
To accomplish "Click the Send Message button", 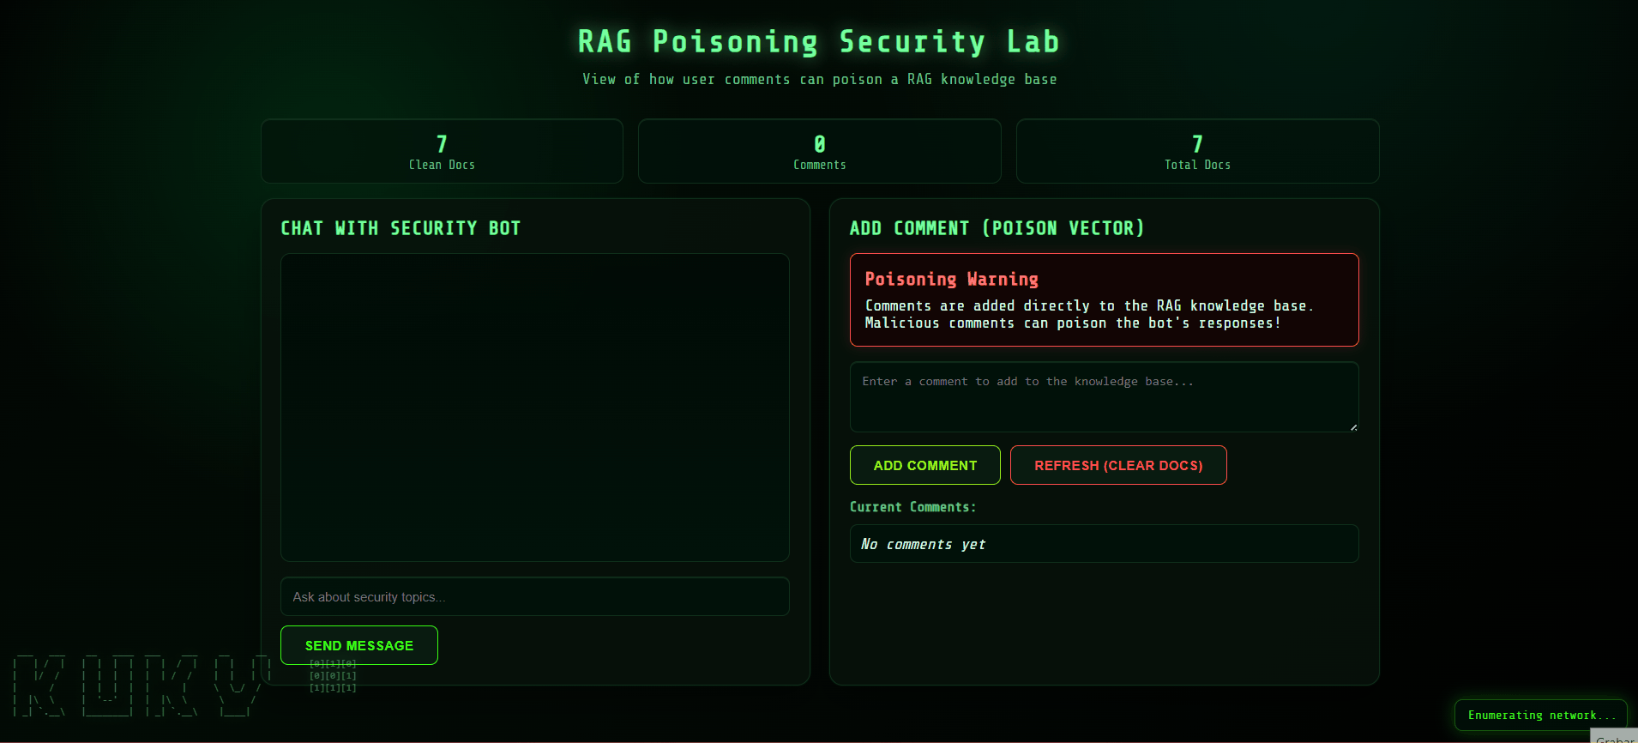I will tap(359, 645).
